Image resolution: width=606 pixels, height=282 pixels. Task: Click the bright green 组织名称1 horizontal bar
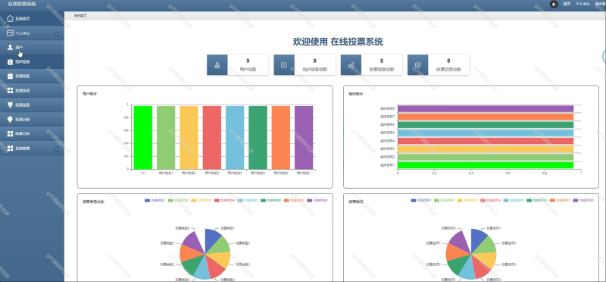coord(486,165)
